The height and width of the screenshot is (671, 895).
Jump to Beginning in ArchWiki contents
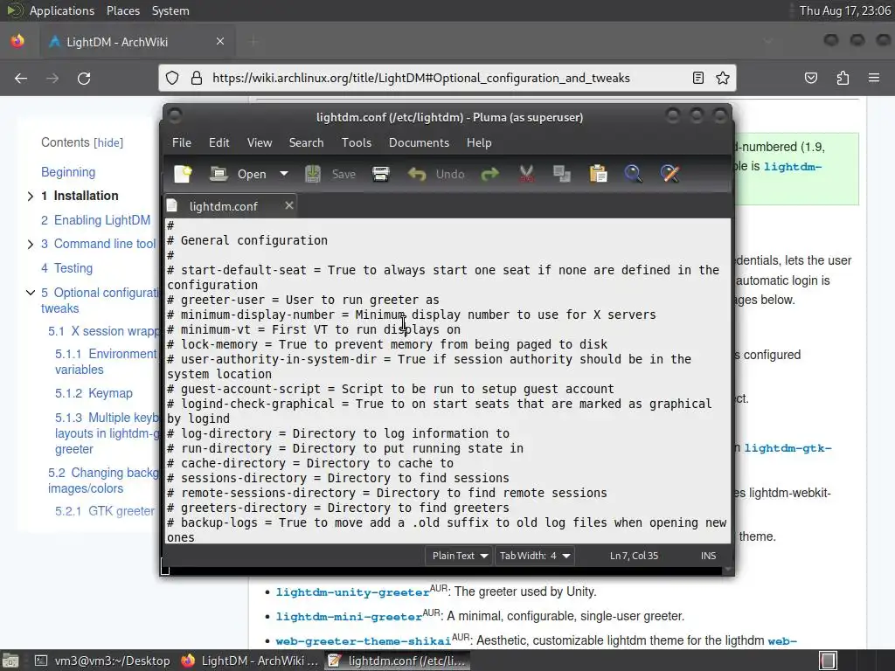tap(68, 172)
